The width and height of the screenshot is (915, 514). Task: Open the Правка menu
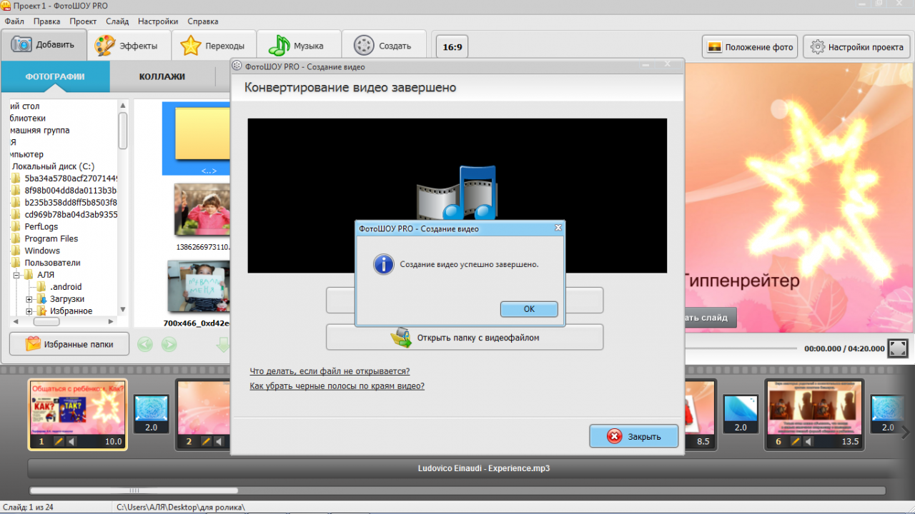point(46,21)
